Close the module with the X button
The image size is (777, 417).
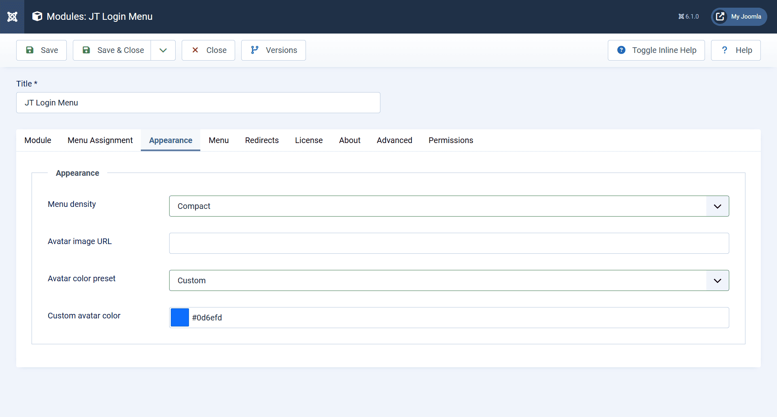coord(208,50)
